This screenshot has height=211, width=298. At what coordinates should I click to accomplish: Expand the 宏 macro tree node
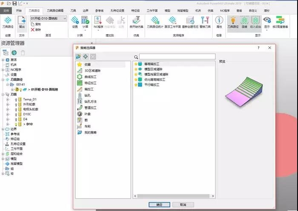pyautogui.click(x=3, y=174)
